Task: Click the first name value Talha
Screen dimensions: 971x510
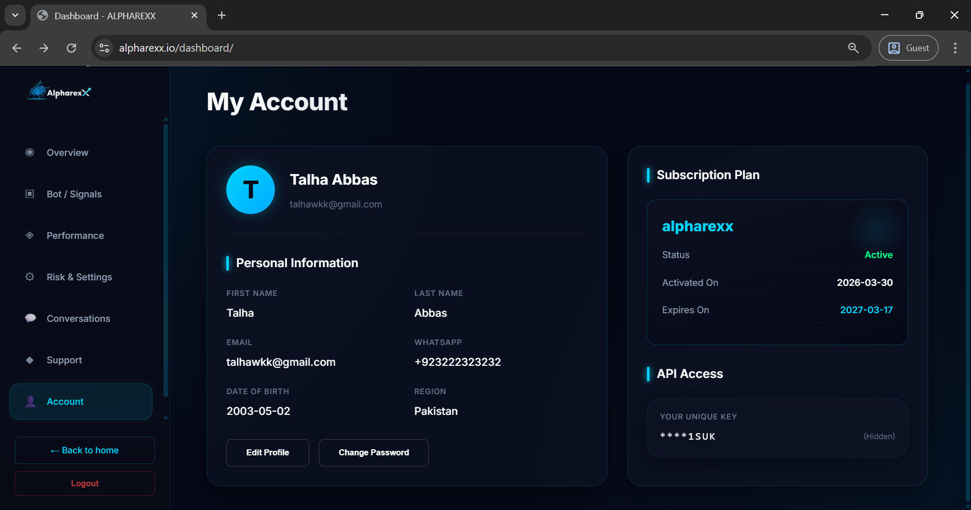Action: (240, 313)
